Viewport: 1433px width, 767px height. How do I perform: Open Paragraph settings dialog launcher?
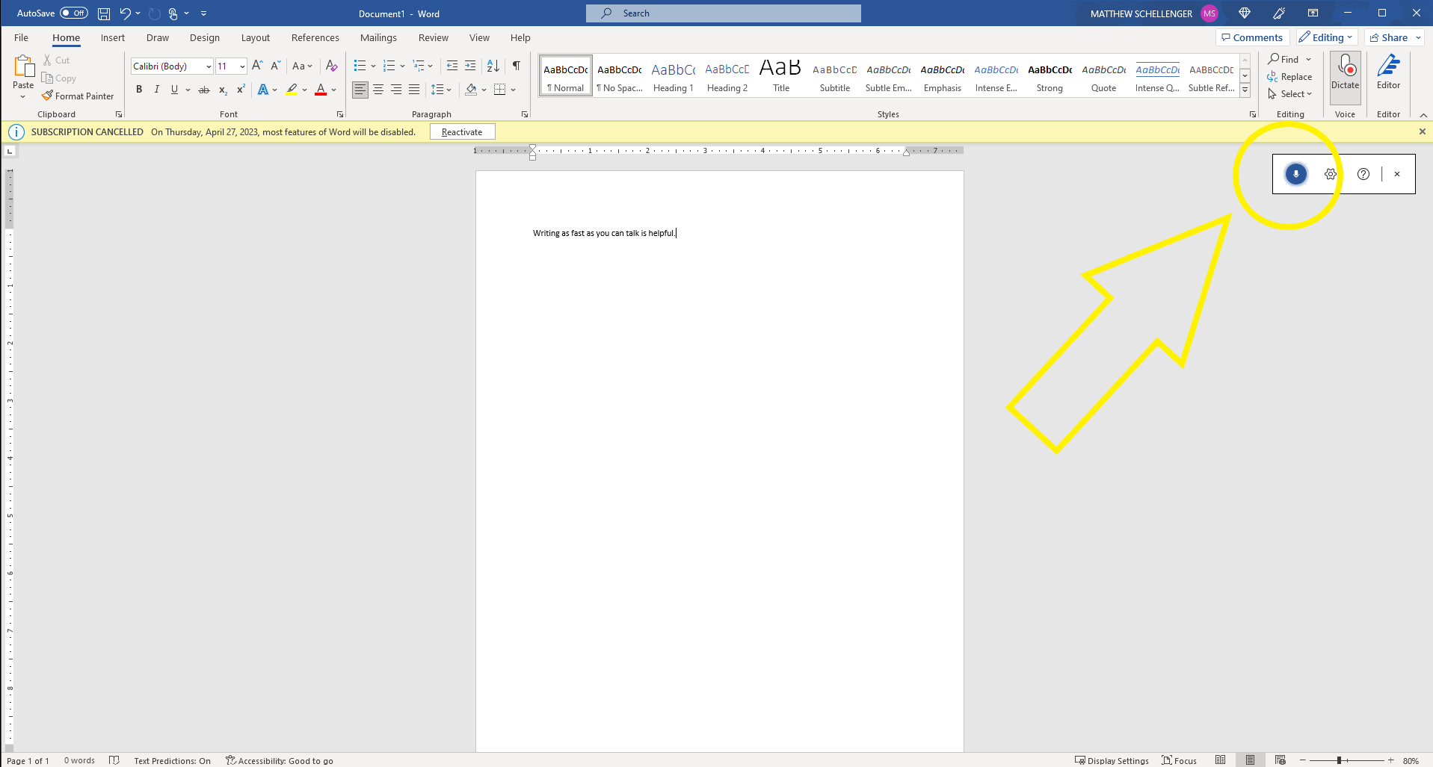[x=525, y=114]
